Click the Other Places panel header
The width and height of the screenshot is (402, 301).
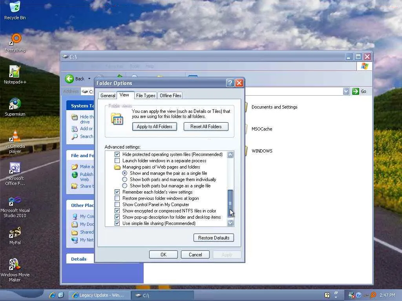(80, 205)
